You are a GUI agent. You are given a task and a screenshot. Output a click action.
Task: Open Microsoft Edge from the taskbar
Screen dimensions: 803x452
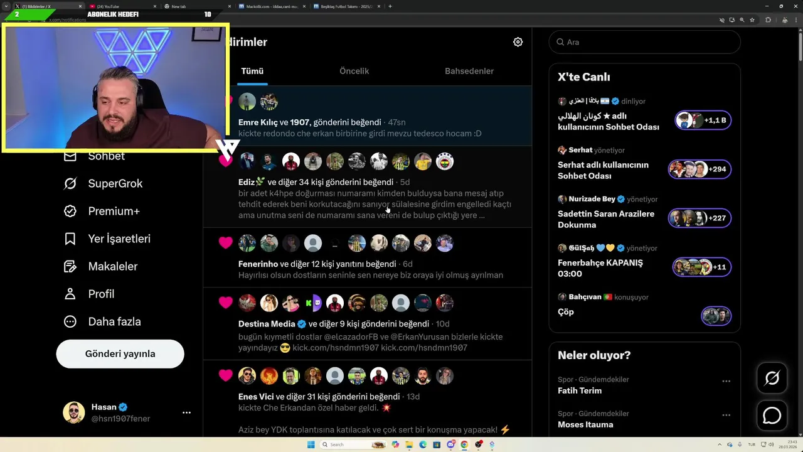pos(423,444)
